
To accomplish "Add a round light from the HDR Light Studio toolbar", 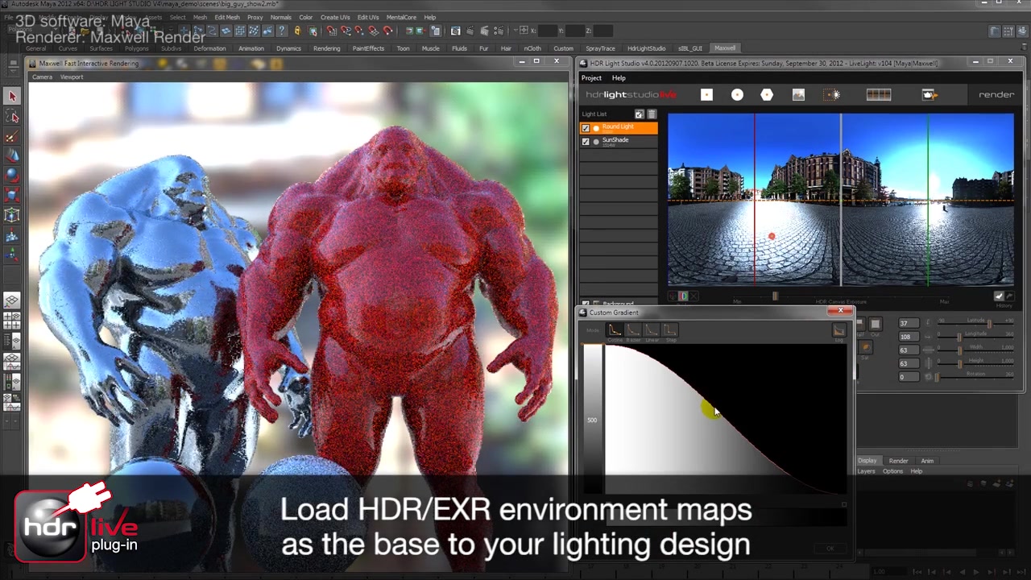I will (x=737, y=94).
